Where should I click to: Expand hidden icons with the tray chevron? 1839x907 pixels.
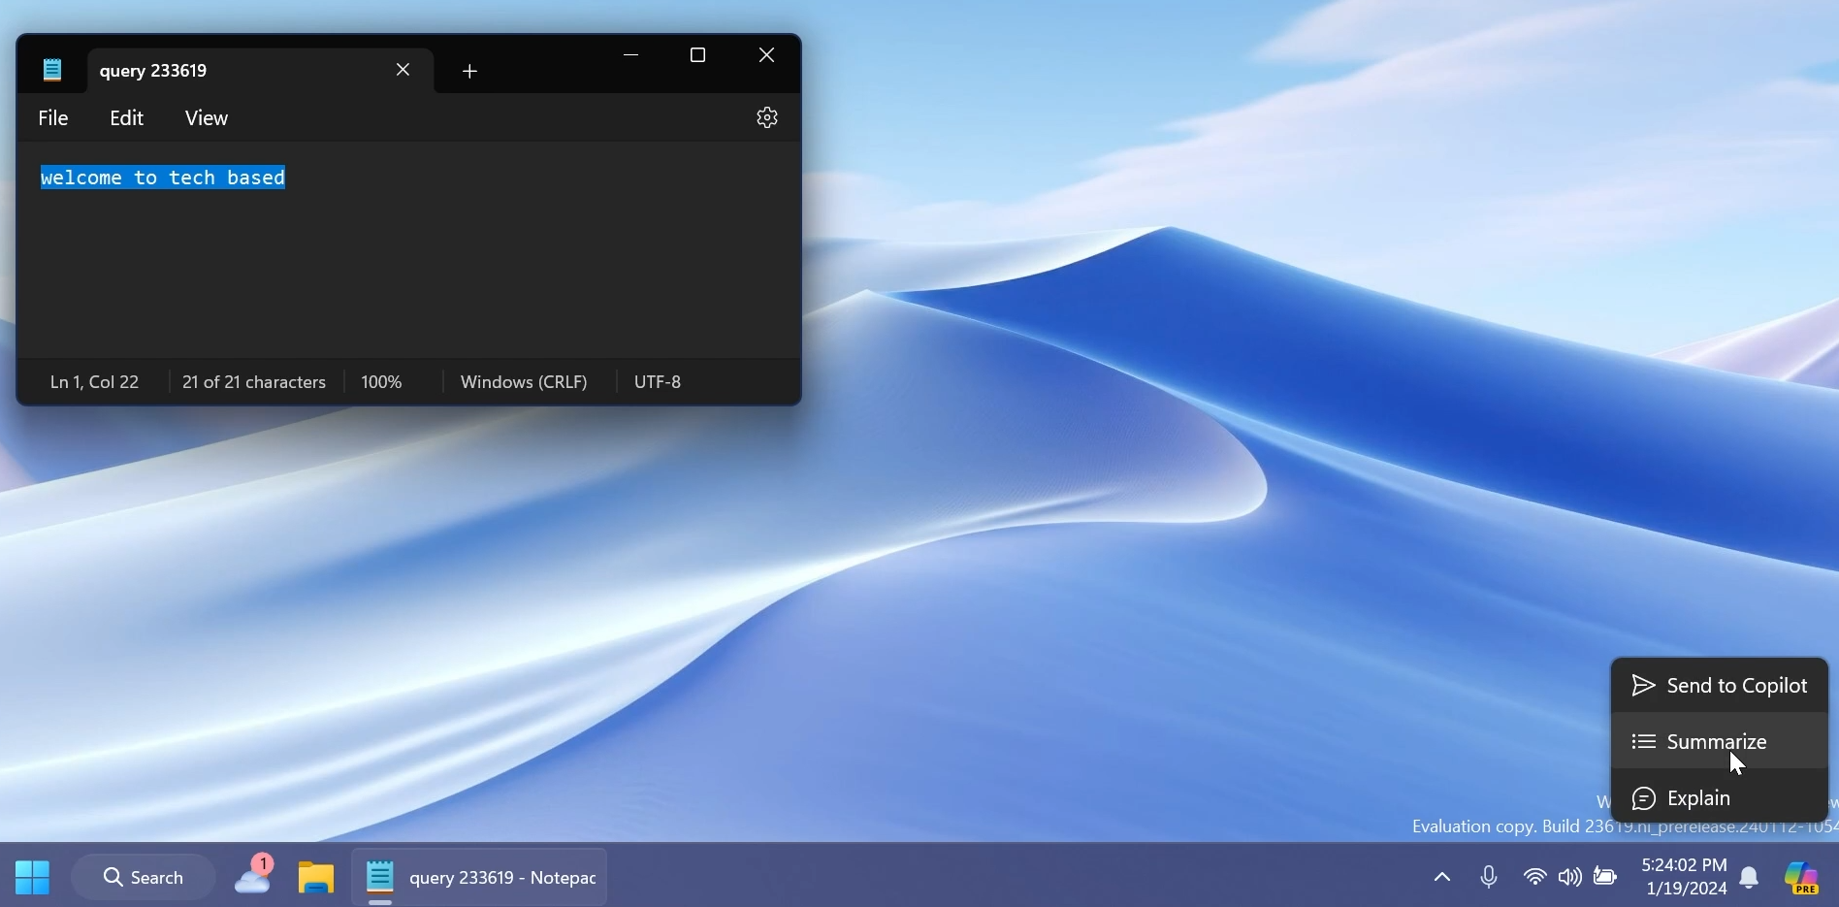[x=1441, y=876]
